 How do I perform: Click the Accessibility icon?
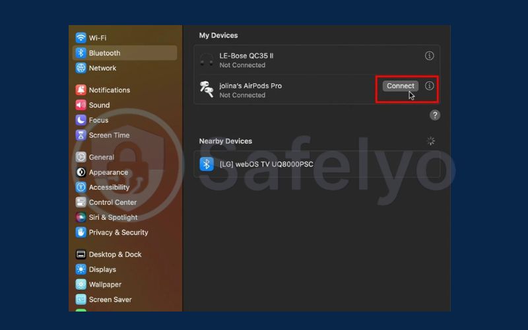[81, 187]
